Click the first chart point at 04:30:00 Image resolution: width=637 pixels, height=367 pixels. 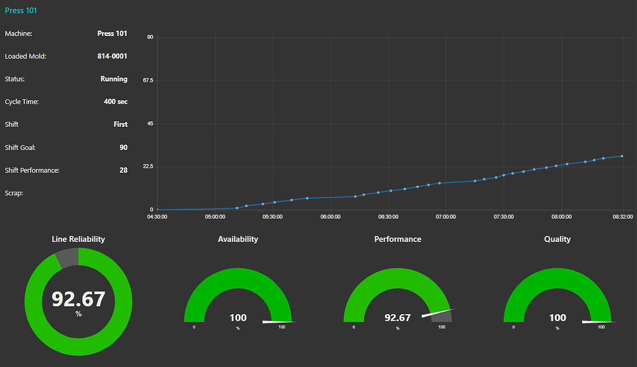158,208
